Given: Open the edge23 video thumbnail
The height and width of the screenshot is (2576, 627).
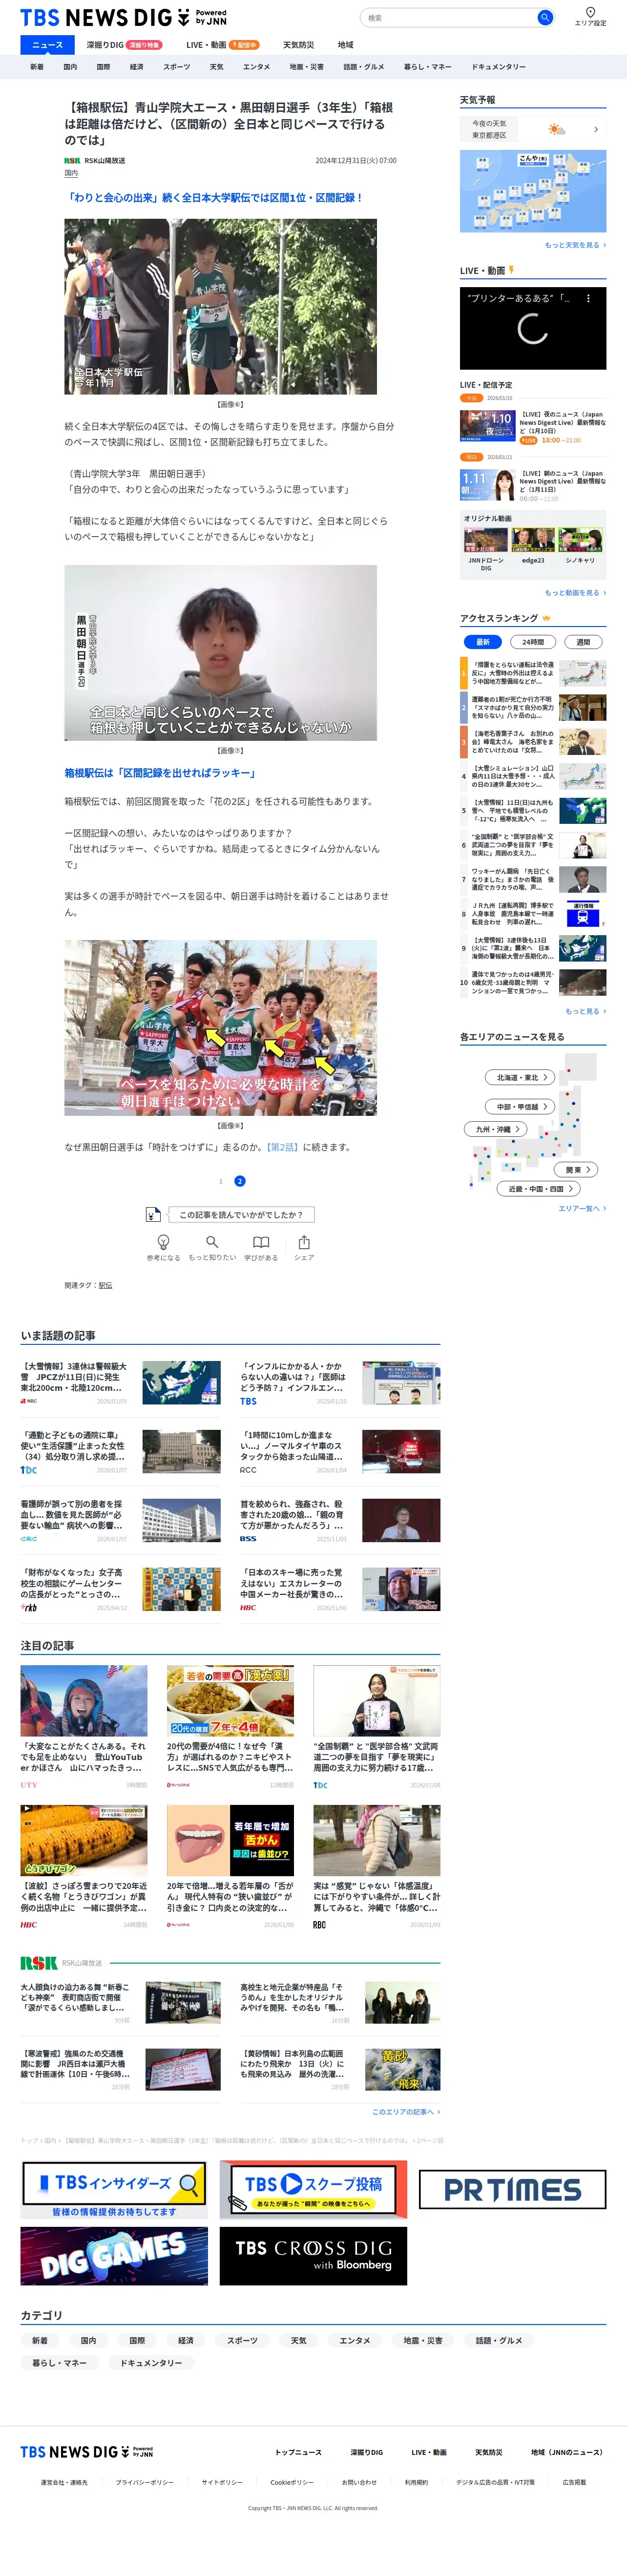Looking at the screenshot, I should tap(533, 541).
